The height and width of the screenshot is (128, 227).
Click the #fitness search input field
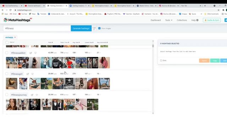[x=37, y=28]
